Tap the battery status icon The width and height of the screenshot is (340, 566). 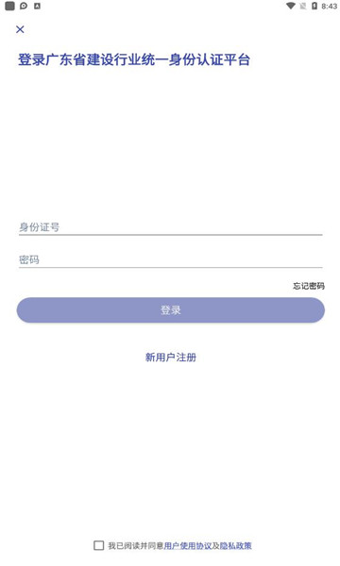(314, 6)
